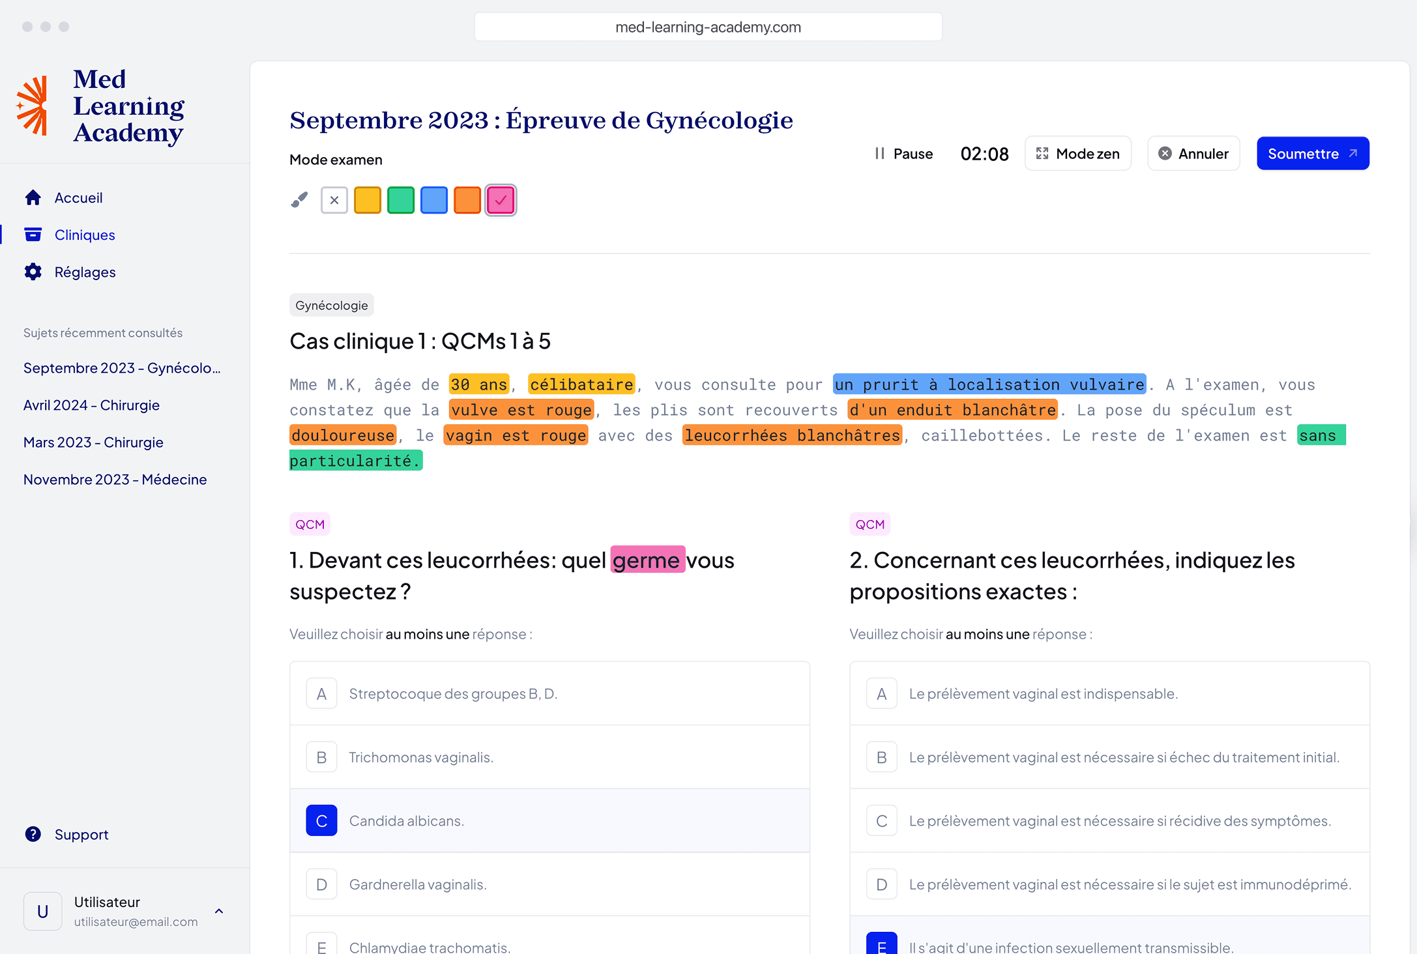Pick the yellow highlight color swatch

tap(368, 200)
